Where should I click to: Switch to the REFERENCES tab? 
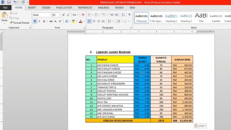click(85, 8)
